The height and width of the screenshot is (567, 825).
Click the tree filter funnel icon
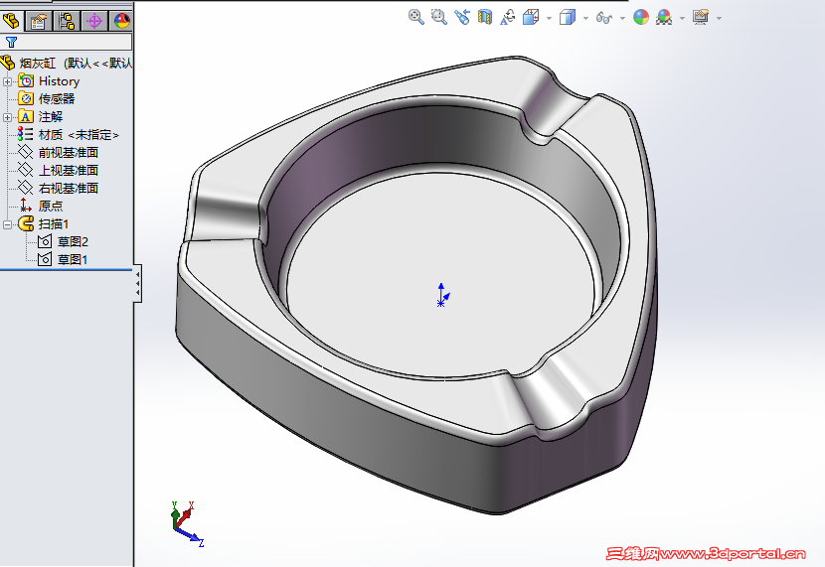[11, 42]
